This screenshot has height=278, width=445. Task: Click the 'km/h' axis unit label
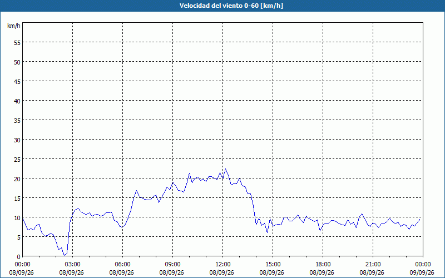point(13,26)
